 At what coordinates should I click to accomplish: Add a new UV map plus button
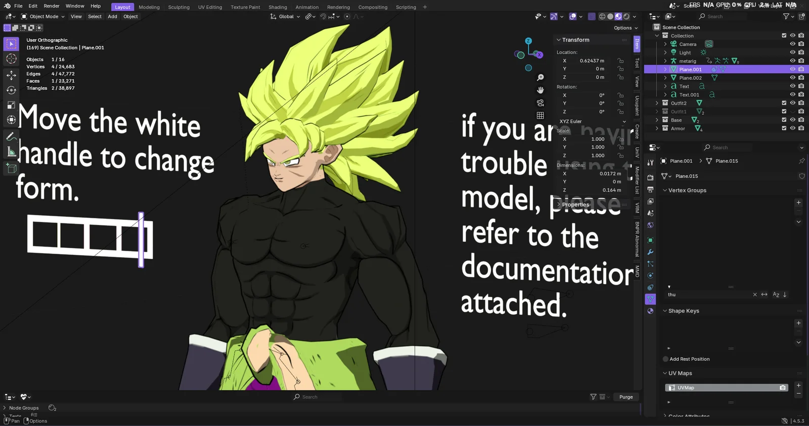[x=799, y=386]
